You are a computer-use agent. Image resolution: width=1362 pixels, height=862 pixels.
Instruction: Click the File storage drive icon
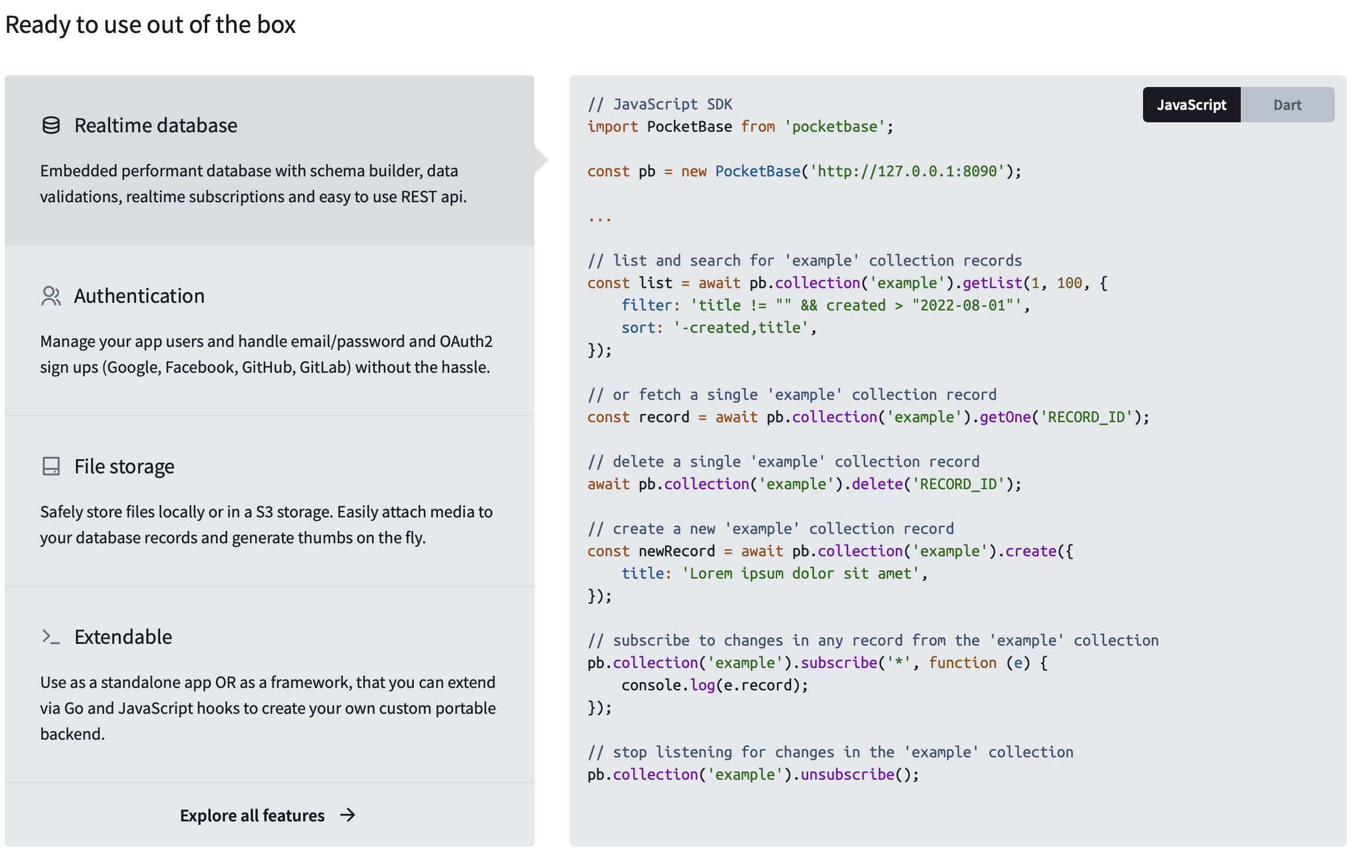(51, 466)
